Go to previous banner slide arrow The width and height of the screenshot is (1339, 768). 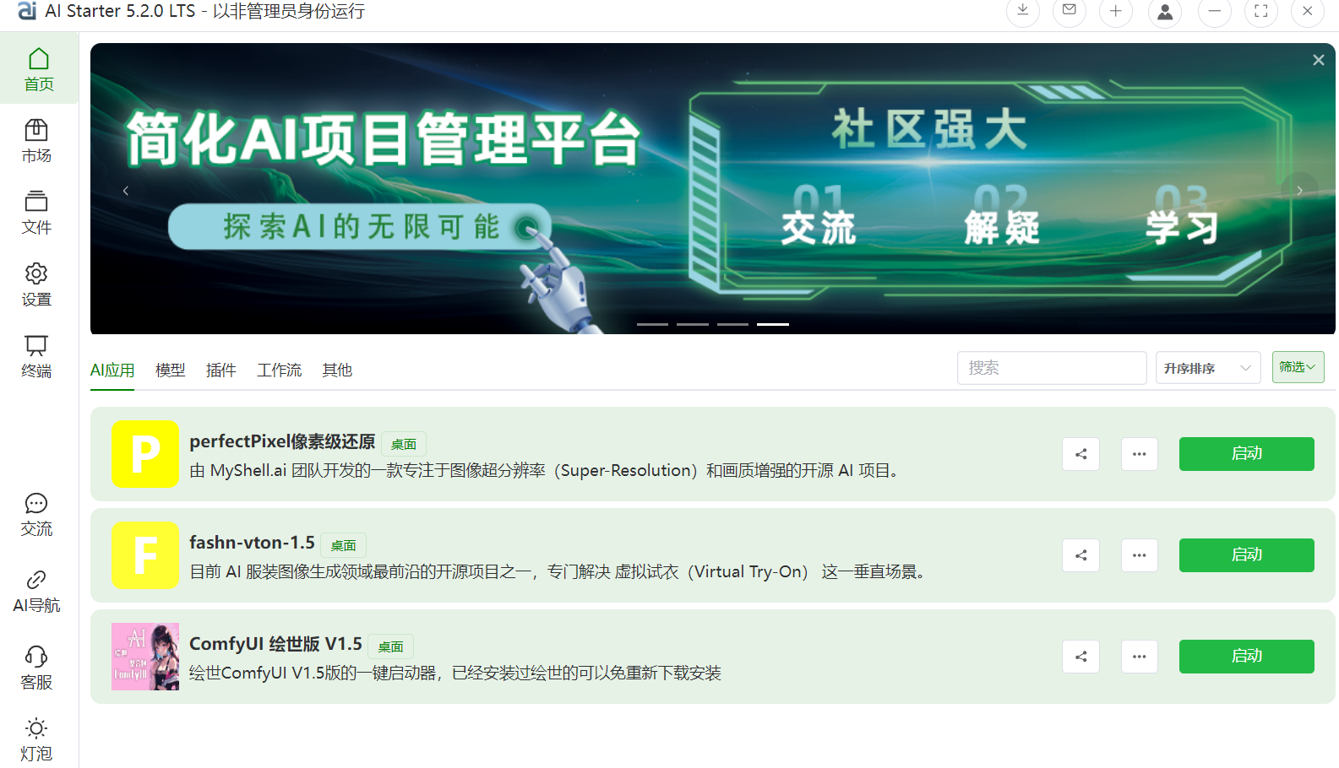coord(126,191)
